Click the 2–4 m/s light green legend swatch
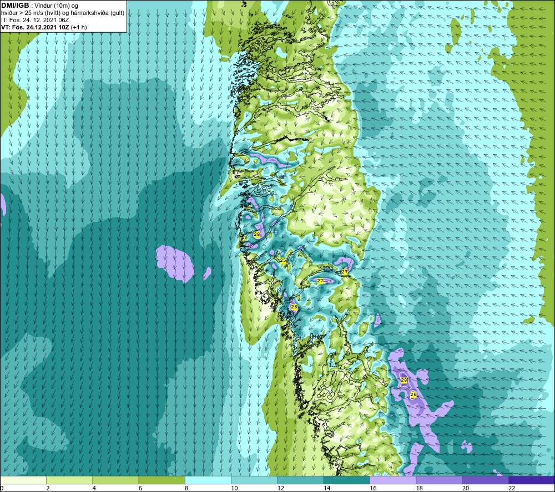Viewport: 555px width, 492px height. tap(69, 480)
